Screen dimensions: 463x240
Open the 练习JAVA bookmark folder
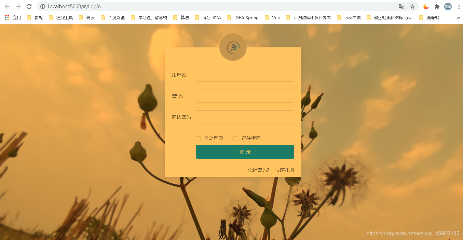click(x=208, y=18)
